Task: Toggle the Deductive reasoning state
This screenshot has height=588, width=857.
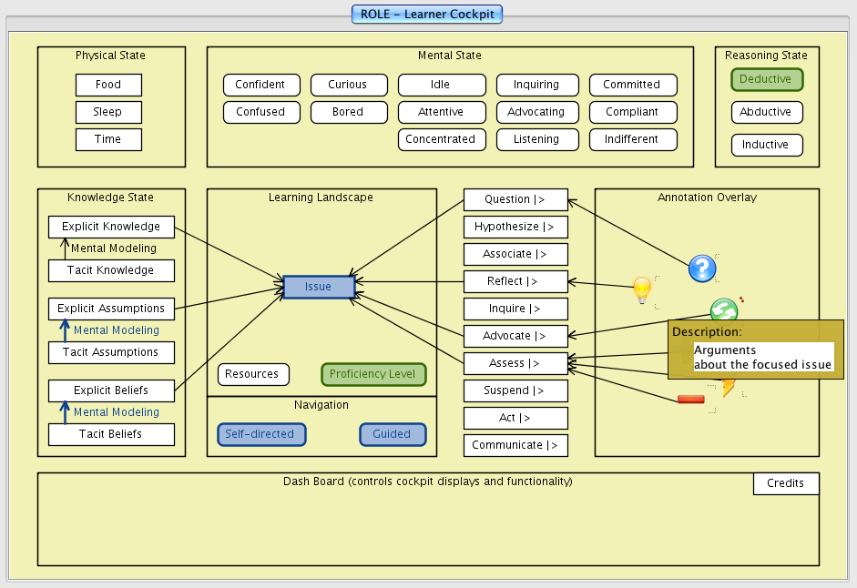Action: [766, 80]
